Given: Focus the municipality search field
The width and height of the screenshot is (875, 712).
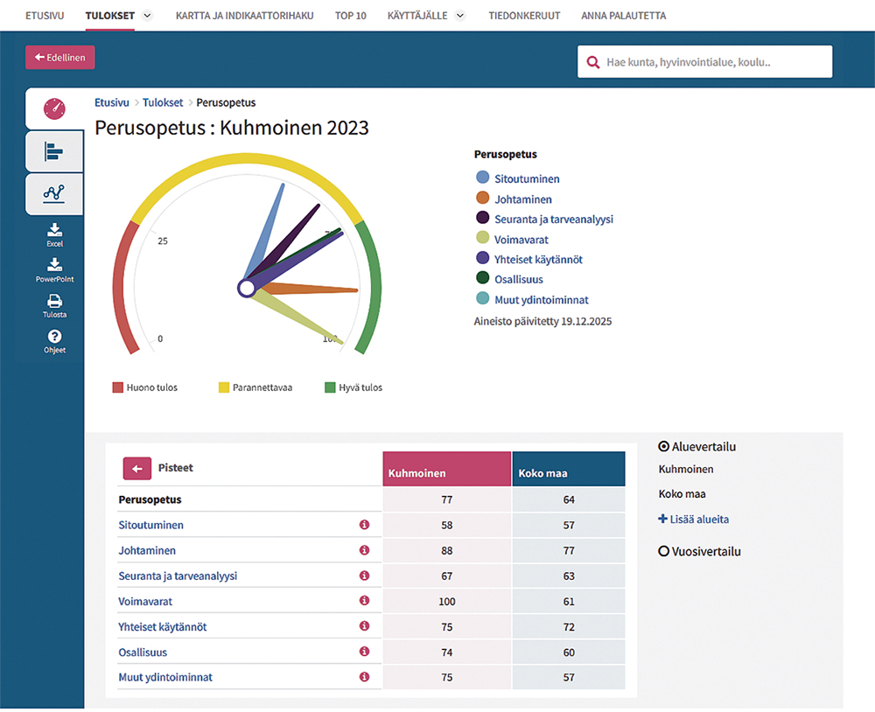Looking at the screenshot, I should (713, 62).
